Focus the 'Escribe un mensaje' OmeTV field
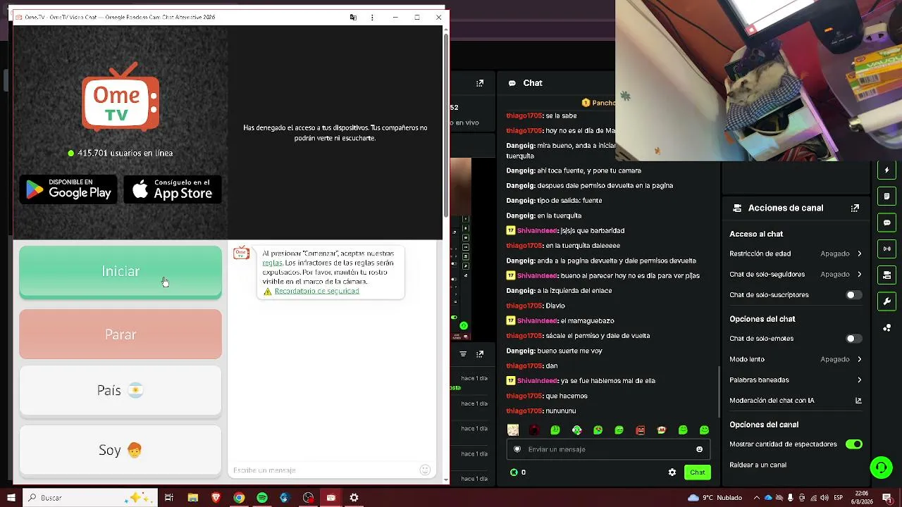 [324, 470]
